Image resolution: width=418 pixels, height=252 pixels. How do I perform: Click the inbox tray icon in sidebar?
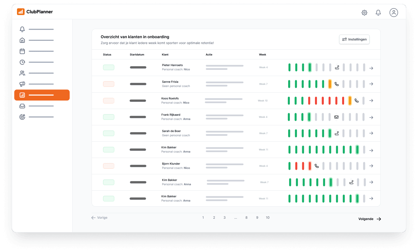pos(22,106)
